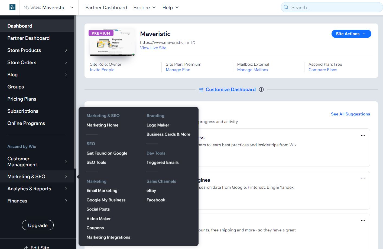Expand the Customer Management submenu arrow
The height and width of the screenshot is (249, 383).
coord(66,162)
